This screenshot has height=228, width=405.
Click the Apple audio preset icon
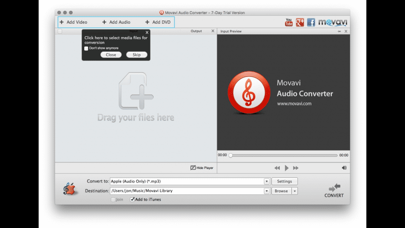click(x=70, y=189)
